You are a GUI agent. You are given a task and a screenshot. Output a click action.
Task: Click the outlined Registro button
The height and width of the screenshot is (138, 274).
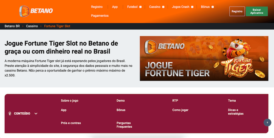click(237, 11)
